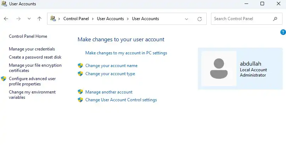This screenshot has height=145, width=286.
Task: Click shield icon beside Change your account name
Action: click(80, 66)
